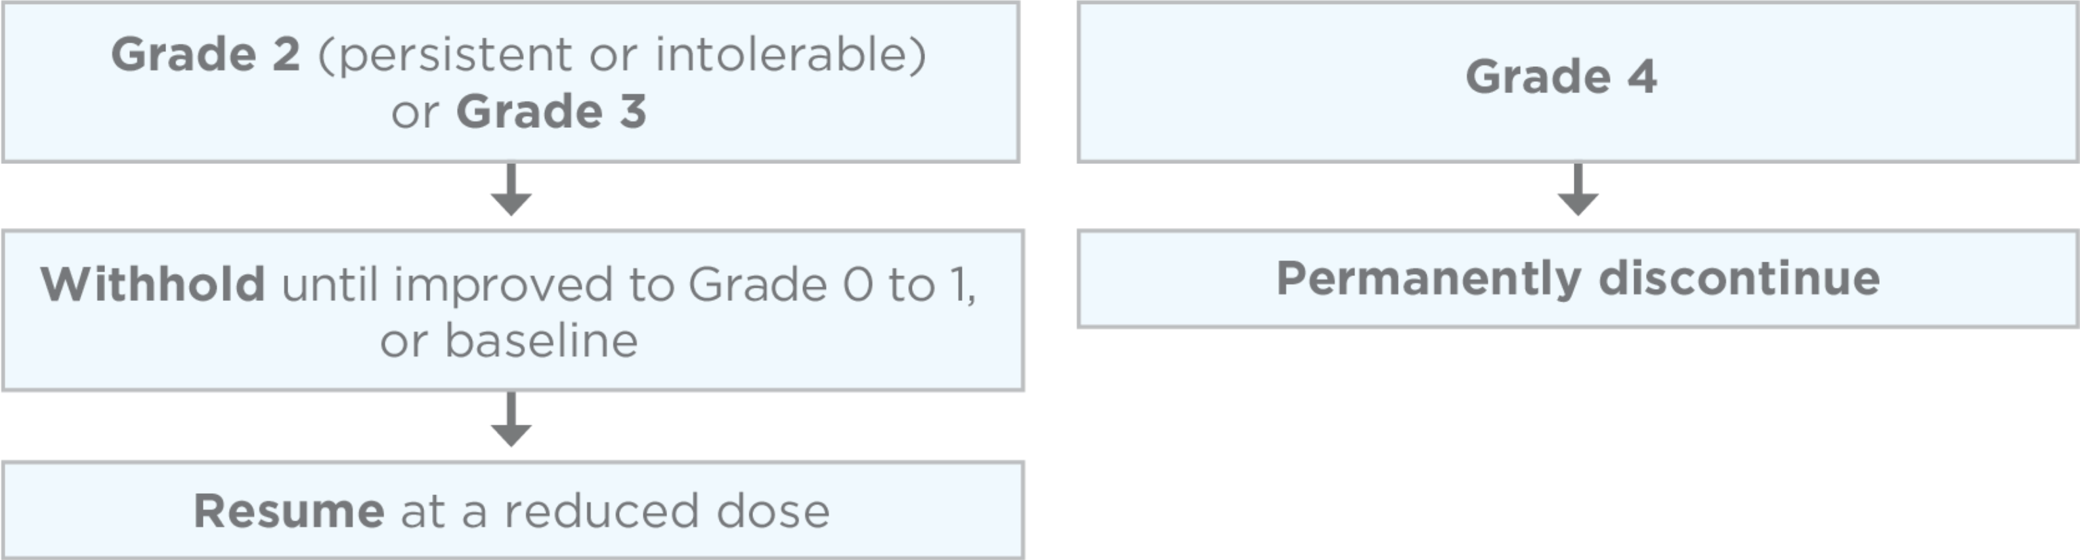The image size is (2080, 560).
Task: Click the bold Grade 2 text
Action: 206,55
